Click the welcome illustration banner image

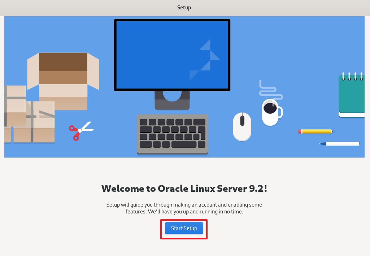pyautogui.click(x=184, y=87)
